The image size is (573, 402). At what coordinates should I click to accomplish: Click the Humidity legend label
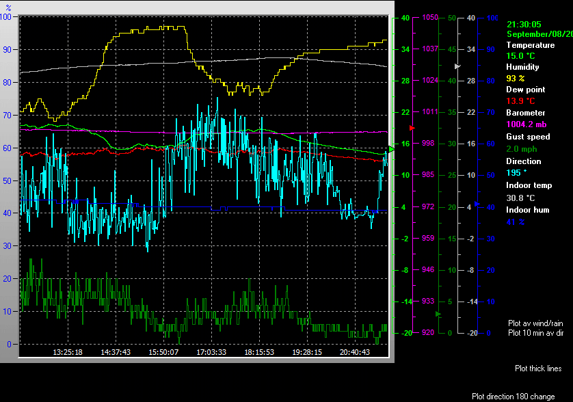[x=522, y=67]
